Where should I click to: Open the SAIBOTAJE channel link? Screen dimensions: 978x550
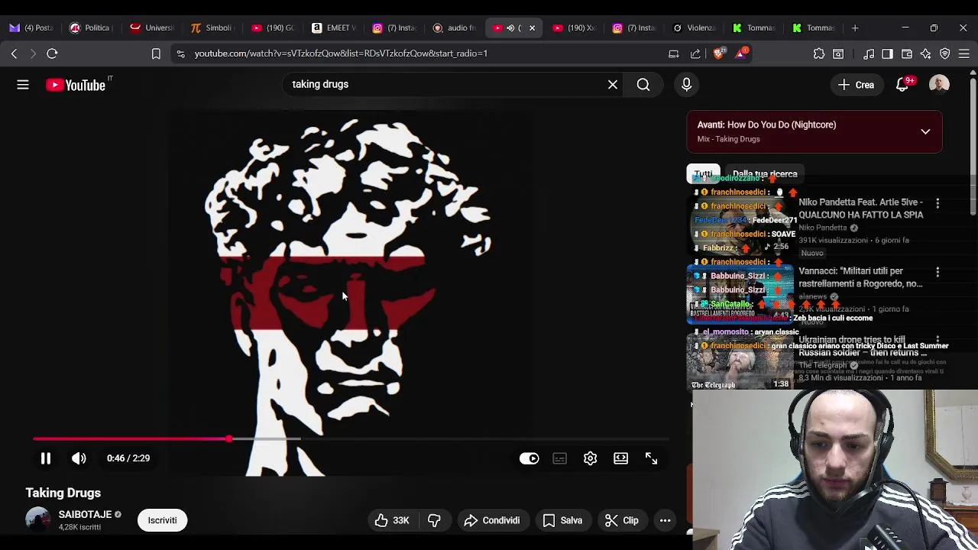pyautogui.click(x=85, y=515)
